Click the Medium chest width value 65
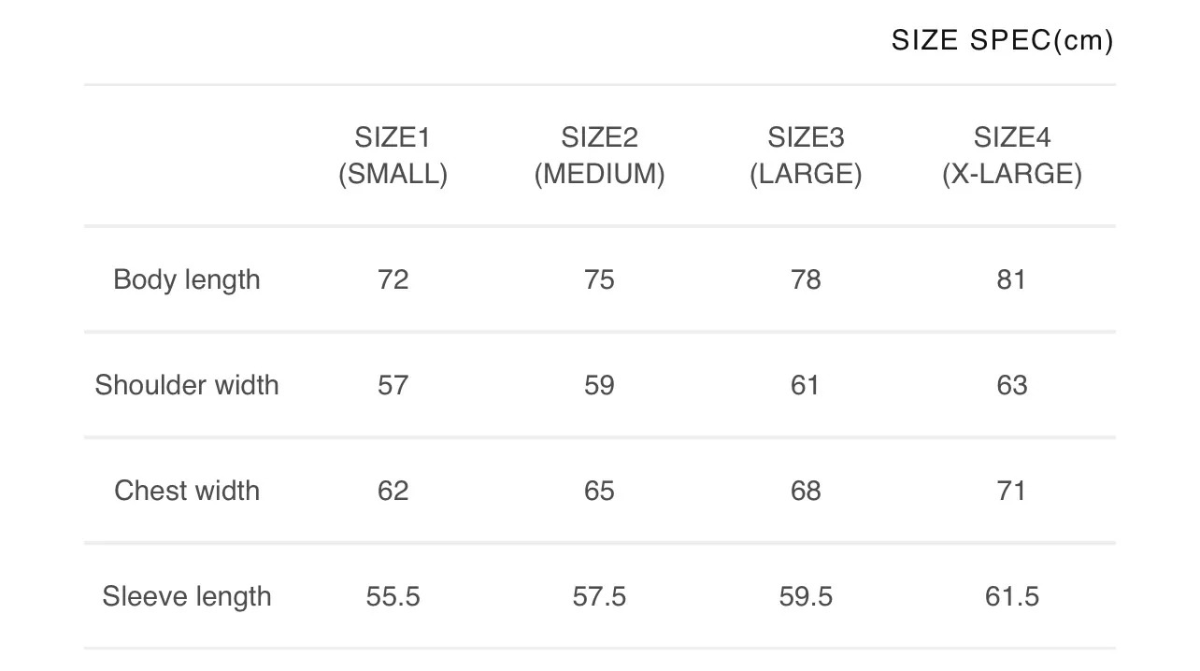 pos(599,491)
